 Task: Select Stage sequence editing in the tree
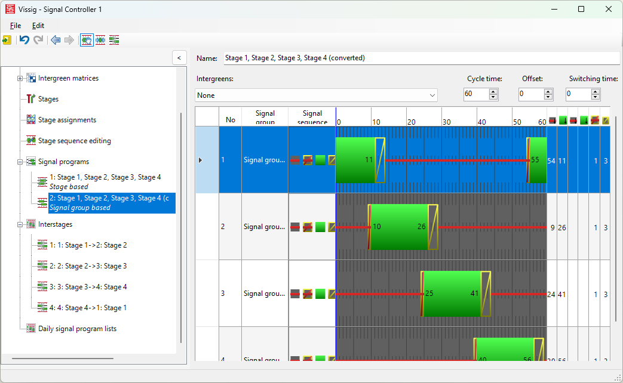point(74,141)
